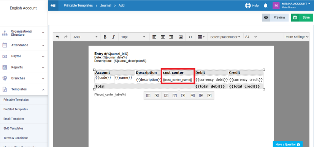This screenshot has height=147, width=314.
Task: Click the Credit header cell
Action: pos(246,73)
